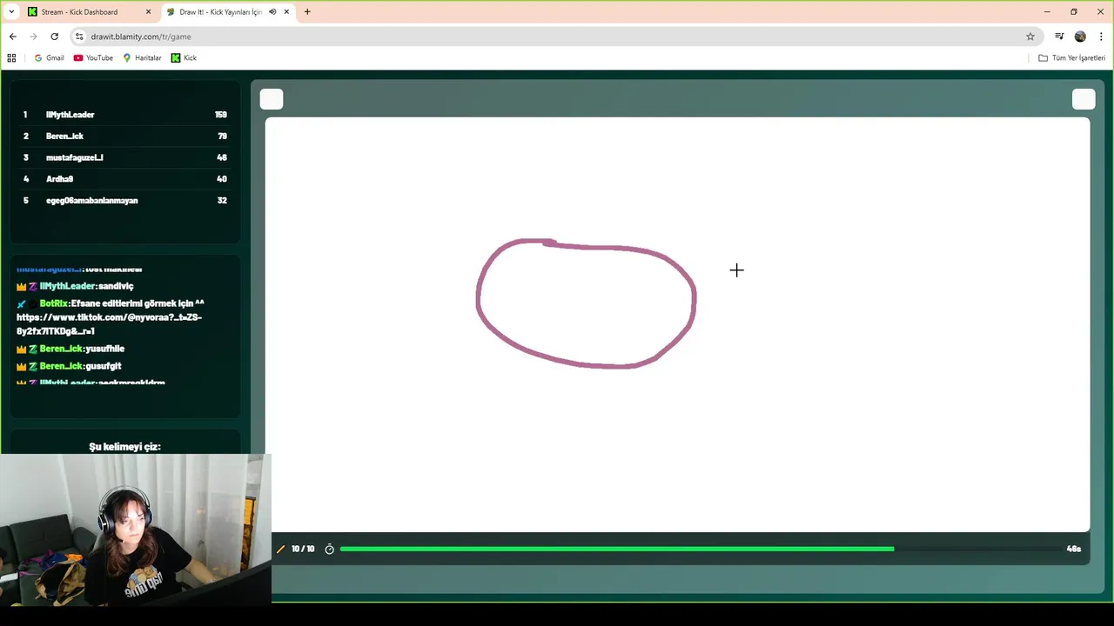Click the white button at canvas top-right
The image size is (1114, 626).
coord(1084,99)
